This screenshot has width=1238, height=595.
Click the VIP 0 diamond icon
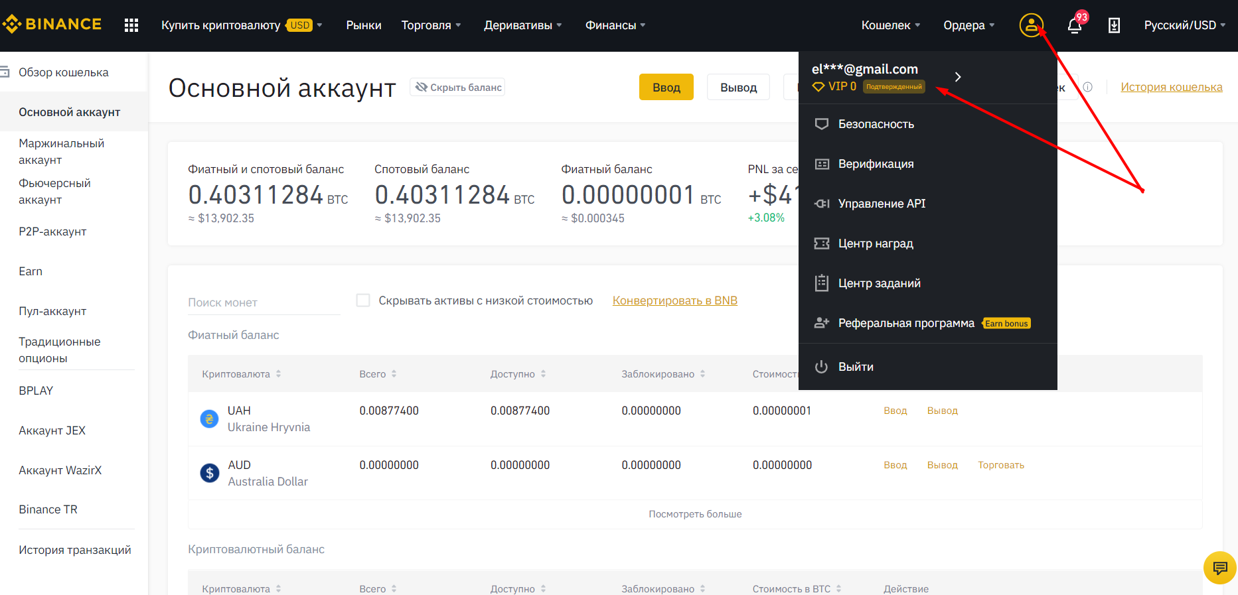[818, 86]
